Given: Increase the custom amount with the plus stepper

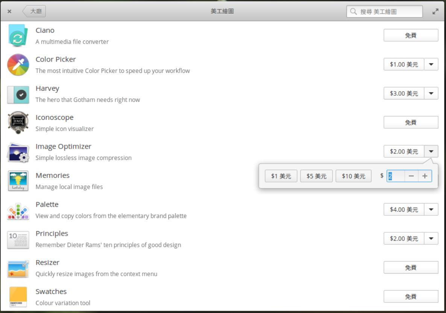Looking at the screenshot, I should 425,176.
